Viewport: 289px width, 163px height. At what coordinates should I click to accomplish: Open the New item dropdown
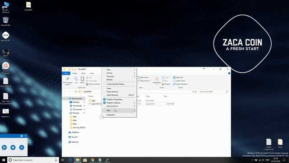144,77
